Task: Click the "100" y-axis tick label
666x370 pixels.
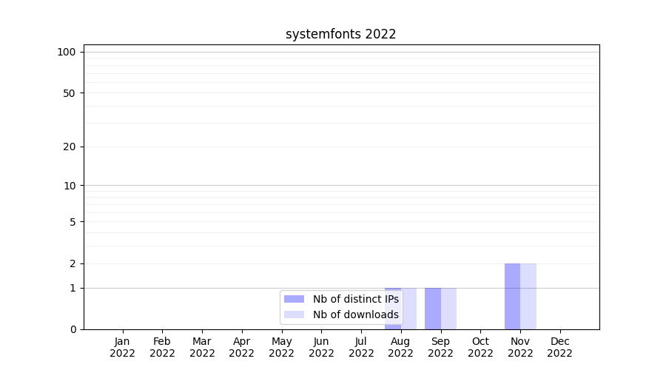Action: (x=67, y=52)
